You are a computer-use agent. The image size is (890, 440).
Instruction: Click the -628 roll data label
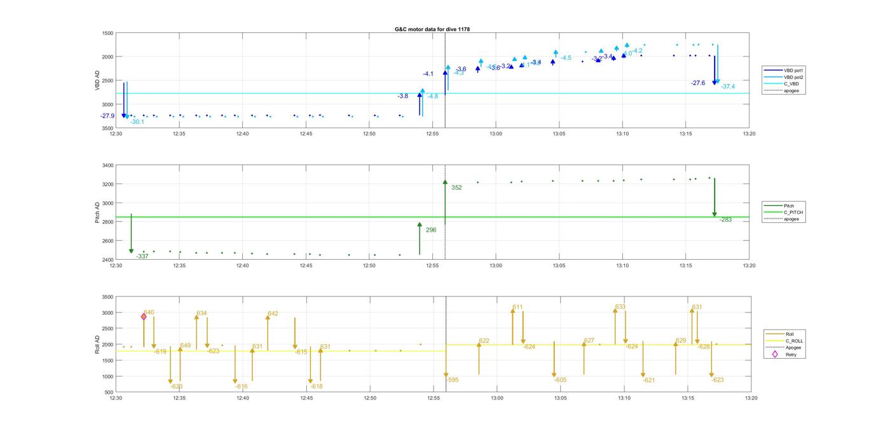(x=704, y=347)
